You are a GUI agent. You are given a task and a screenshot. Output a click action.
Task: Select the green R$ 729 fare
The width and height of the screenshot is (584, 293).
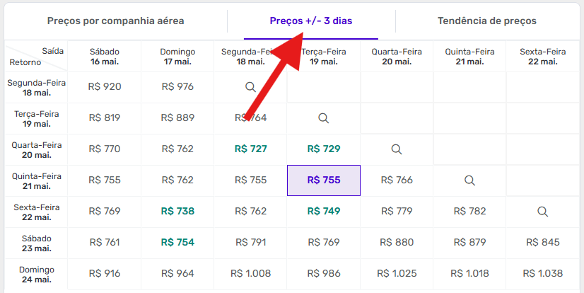point(324,149)
